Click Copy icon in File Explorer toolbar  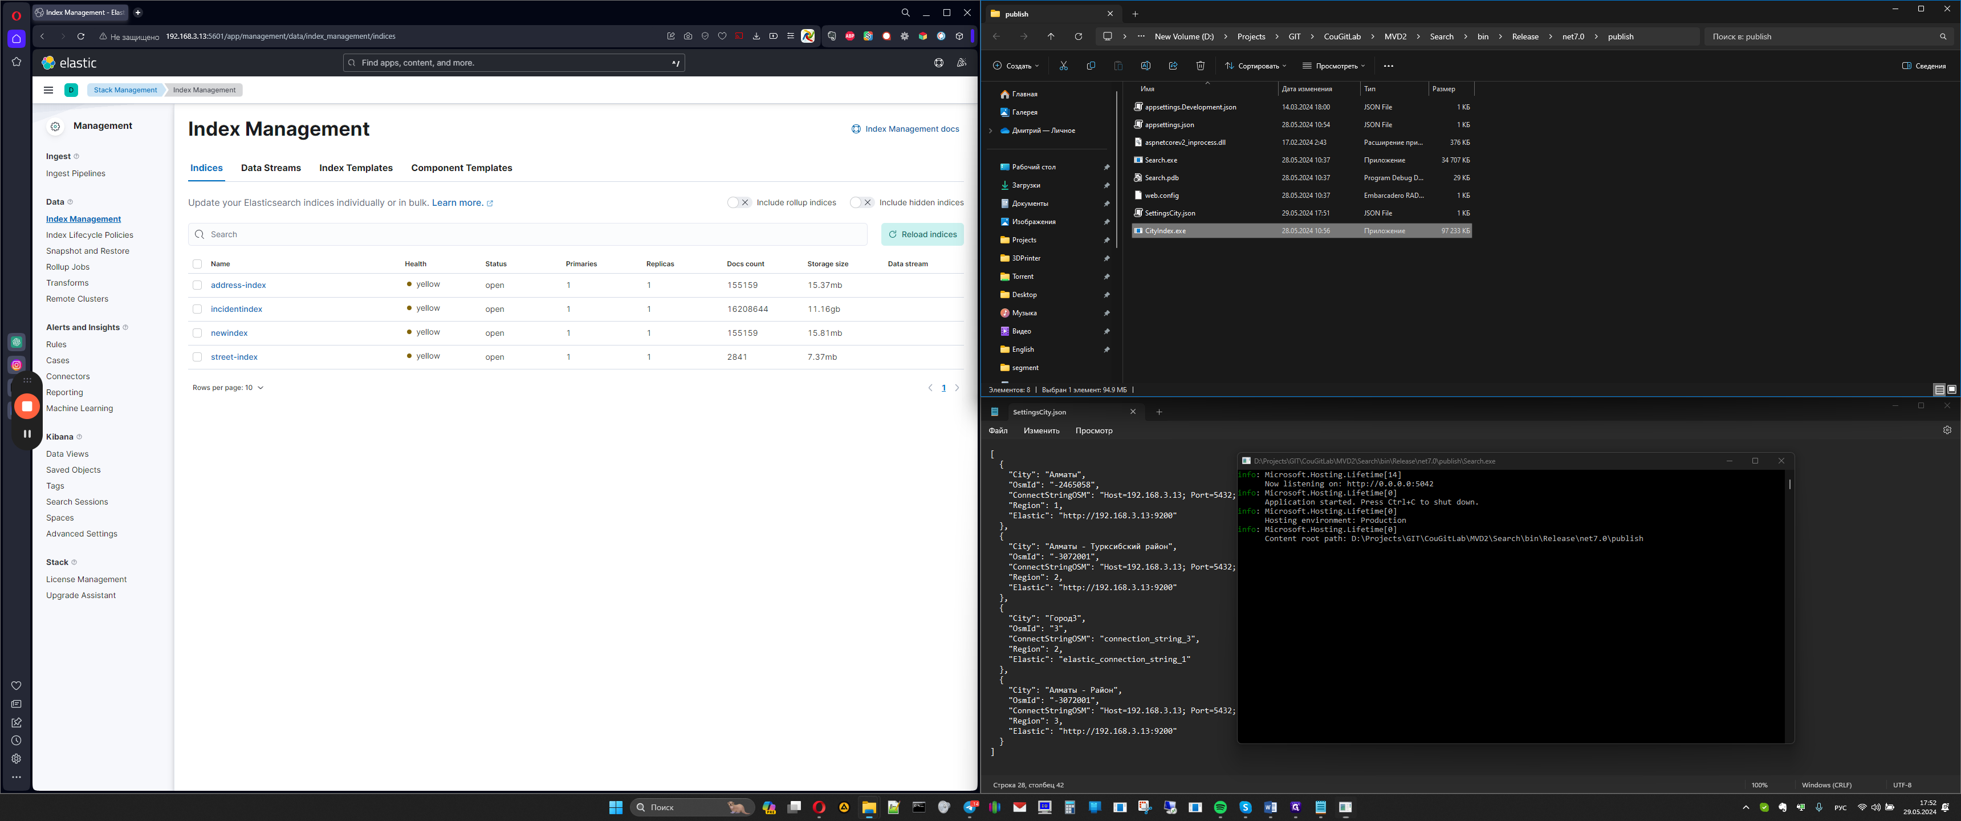click(x=1091, y=66)
